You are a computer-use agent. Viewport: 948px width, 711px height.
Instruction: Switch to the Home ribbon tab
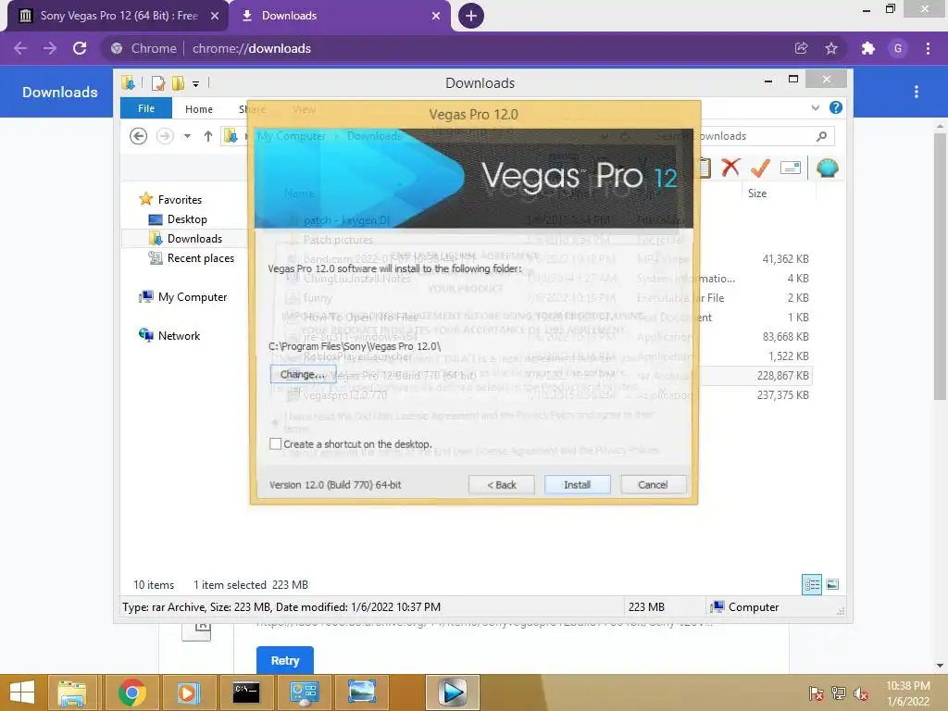pyautogui.click(x=199, y=109)
